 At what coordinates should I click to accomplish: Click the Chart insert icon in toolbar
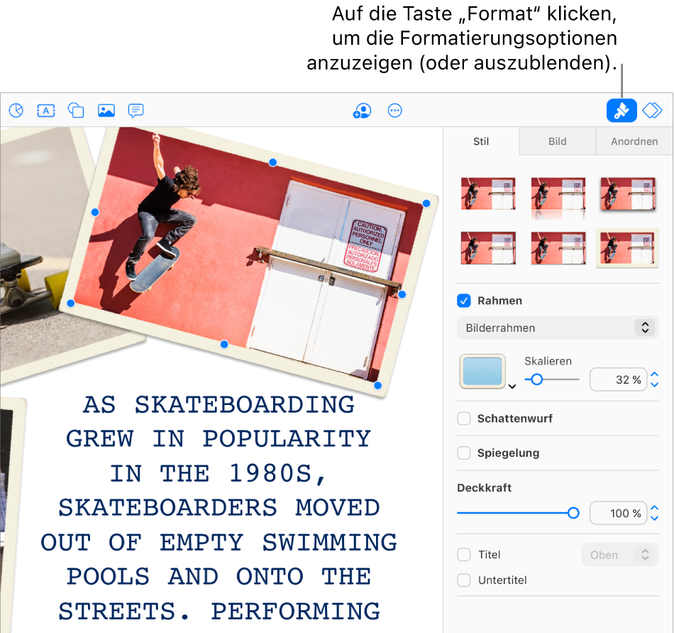pos(16,111)
